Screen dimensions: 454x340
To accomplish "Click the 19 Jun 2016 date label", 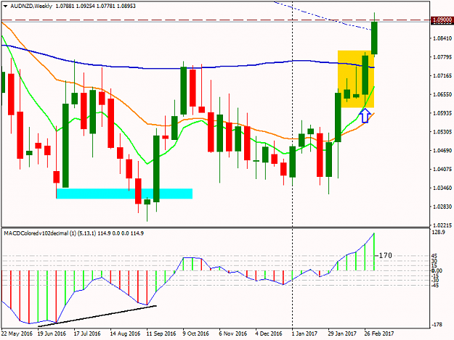I will (52, 333).
